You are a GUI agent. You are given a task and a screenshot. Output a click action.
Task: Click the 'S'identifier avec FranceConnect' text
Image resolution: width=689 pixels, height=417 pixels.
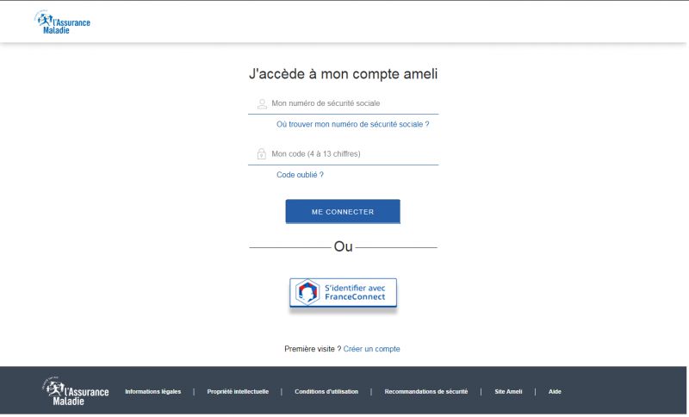point(355,292)
